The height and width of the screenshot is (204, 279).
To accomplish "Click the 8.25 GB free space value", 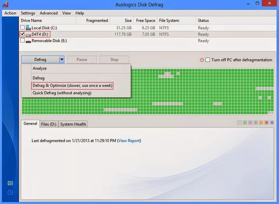I will pyautogui.click(x=148, y=28).
